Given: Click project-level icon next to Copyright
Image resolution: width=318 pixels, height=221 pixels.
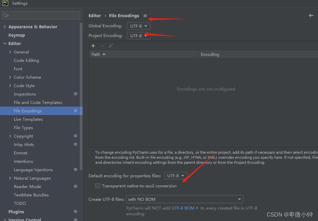Looking at the screenshot, I should pyautogui.click(x=75, y=136).
